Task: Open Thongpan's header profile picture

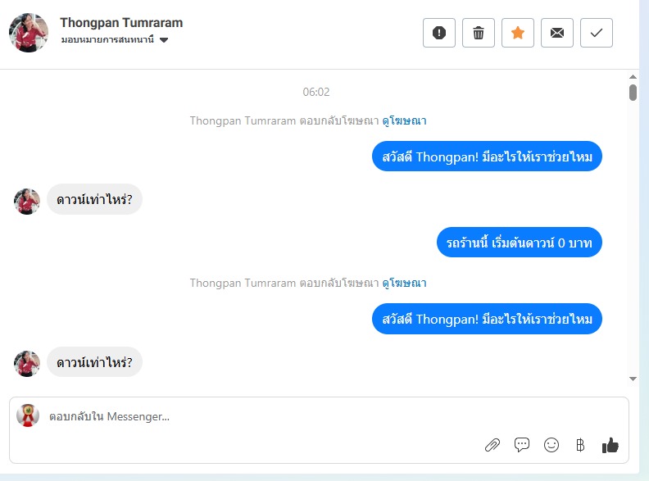Action: (29, 33)
